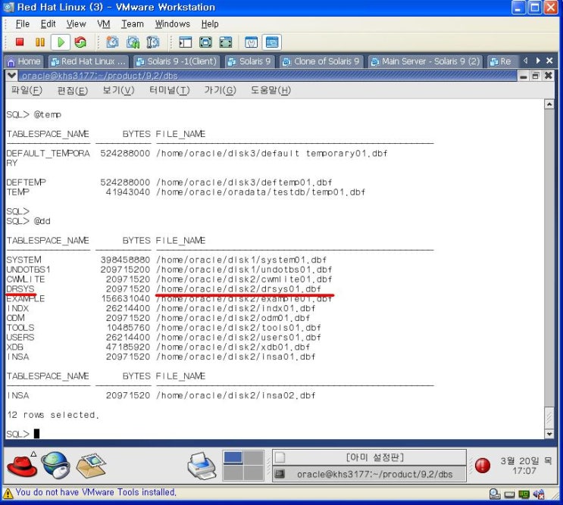Image resolution: width=563 pixels, height=505 pixels.
Task: Click the Revert to Snapshot icon
Action: tap(133, 42)
